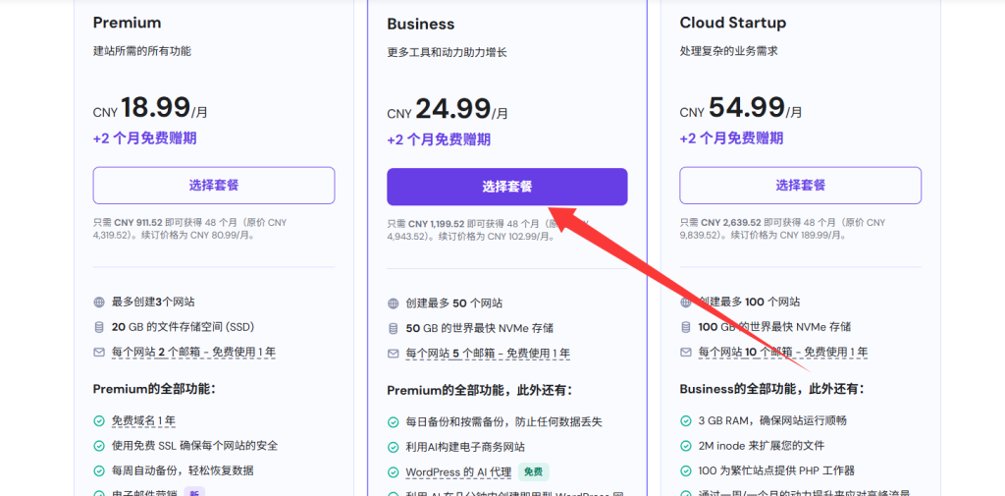Click storage icon next to 20 GB 的文件存储空间
This screenshot has height=496, width=1005.
[x=99, y=327]
